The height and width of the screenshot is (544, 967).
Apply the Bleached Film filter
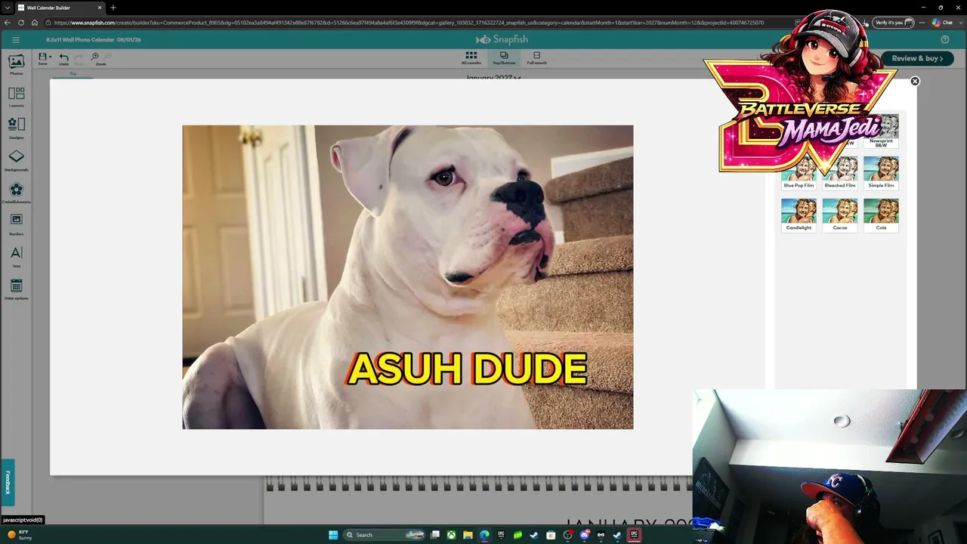coord(840,172)
